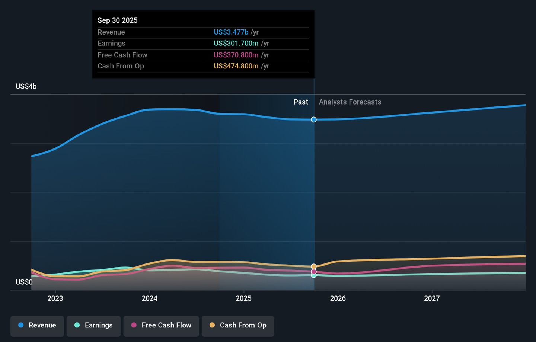Click the Past section label
The width and height of the screenshot is (536, 342).
(x=300, y=102)
